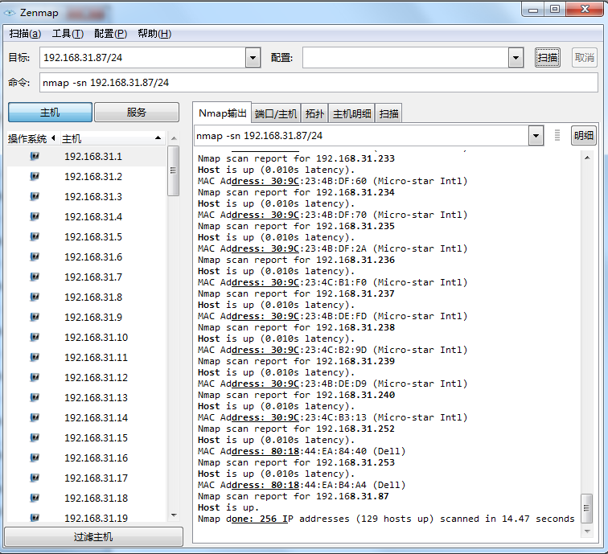The height and width of the screenshot is (554, 608).
Task: Click OS icon beside host 192.168.31.18
Action: pos(35,498)
